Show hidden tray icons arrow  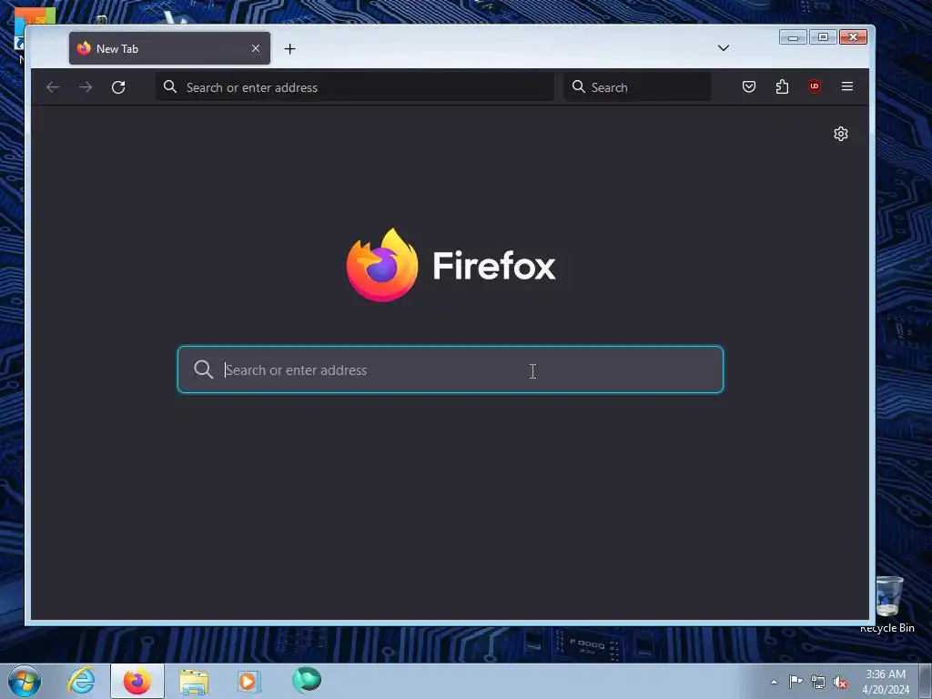(x=774, y=682)
